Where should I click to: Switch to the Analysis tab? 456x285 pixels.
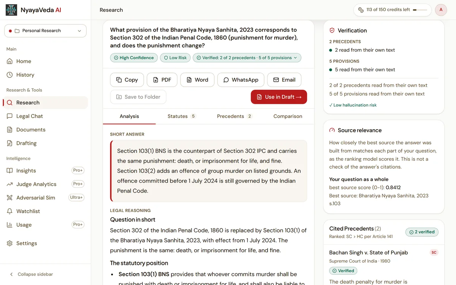129,116
